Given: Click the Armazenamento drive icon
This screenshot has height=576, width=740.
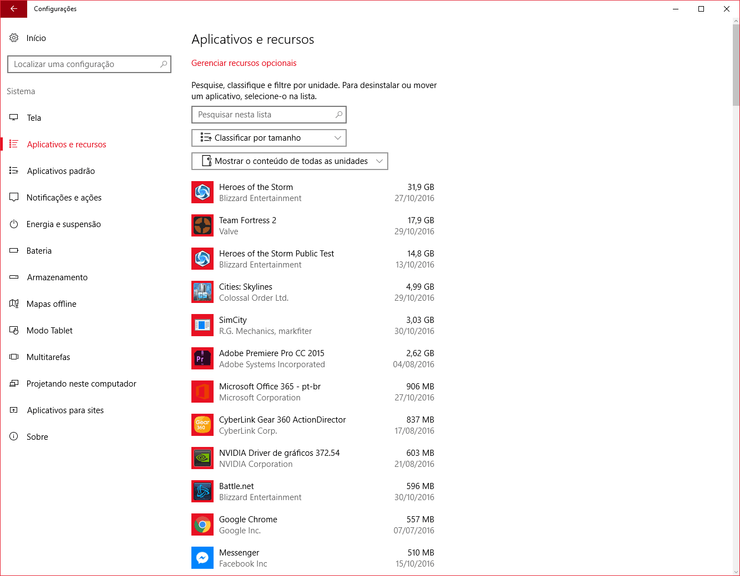Looking at the screenshot, I should pos(14,277).
